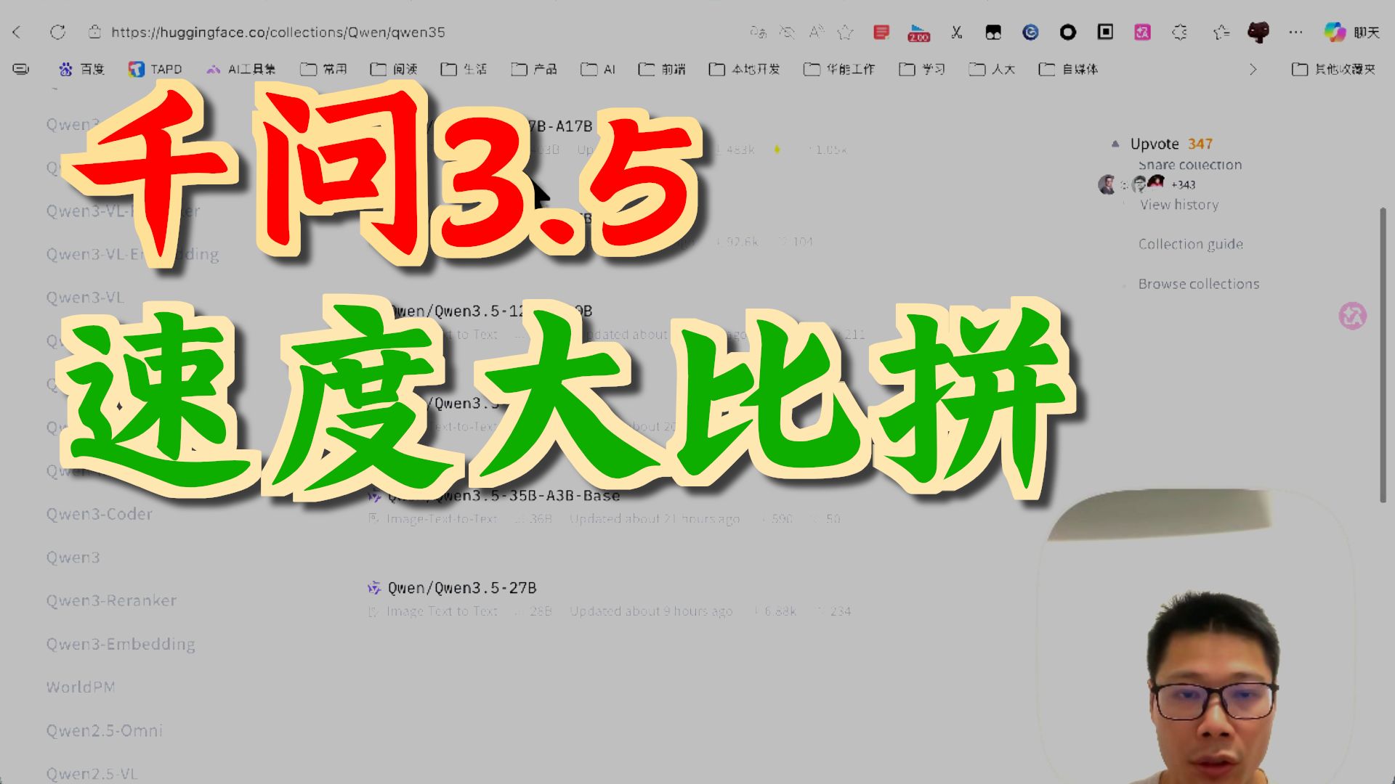Open the favorites list icon
Viewport: 1395px width, 784px height.
(x=1221, y=32)
